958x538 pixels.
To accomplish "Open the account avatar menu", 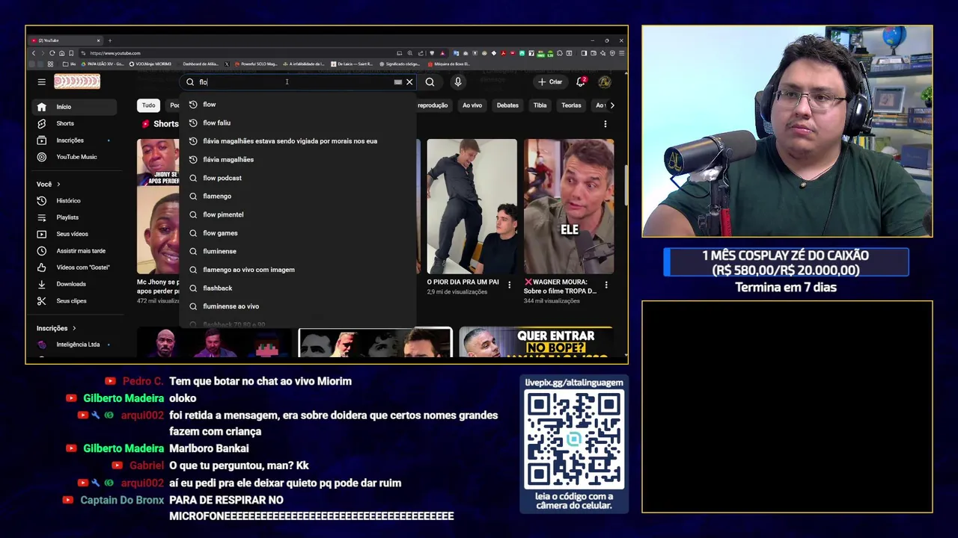I will 605,82.
